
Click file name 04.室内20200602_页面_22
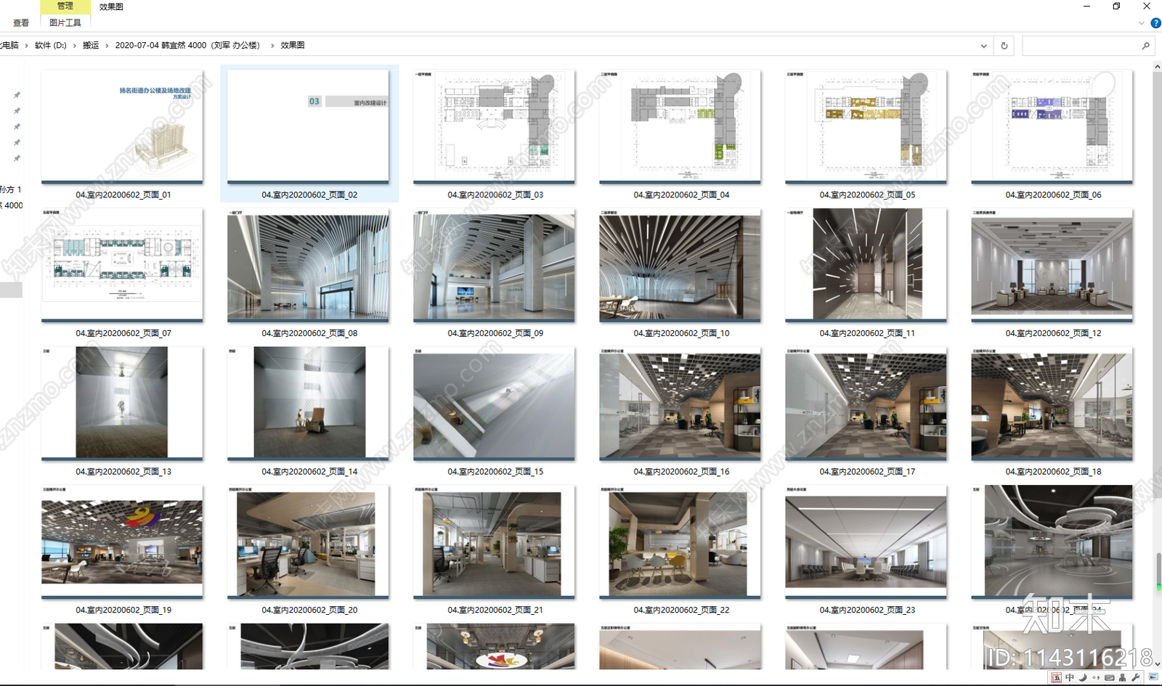[681, 611]
